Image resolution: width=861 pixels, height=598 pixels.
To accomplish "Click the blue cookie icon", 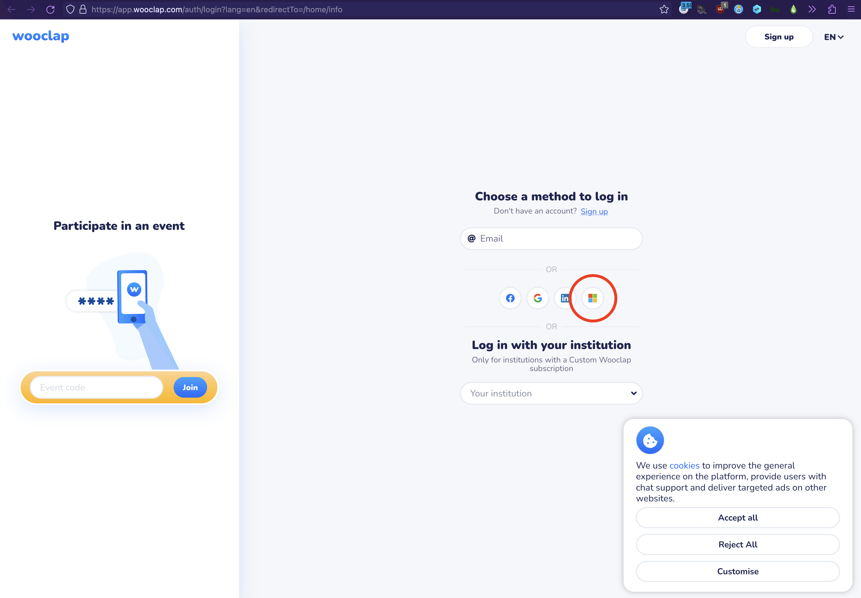I will coord(650,440).
